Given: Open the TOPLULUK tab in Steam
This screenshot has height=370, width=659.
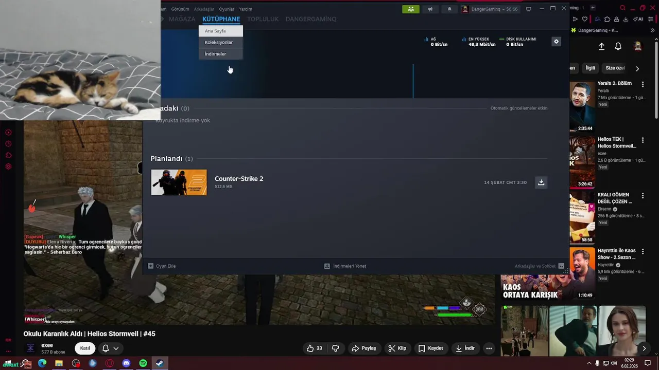Looking at the screenshot, I should pyautogui.click(x=263, y=19).
